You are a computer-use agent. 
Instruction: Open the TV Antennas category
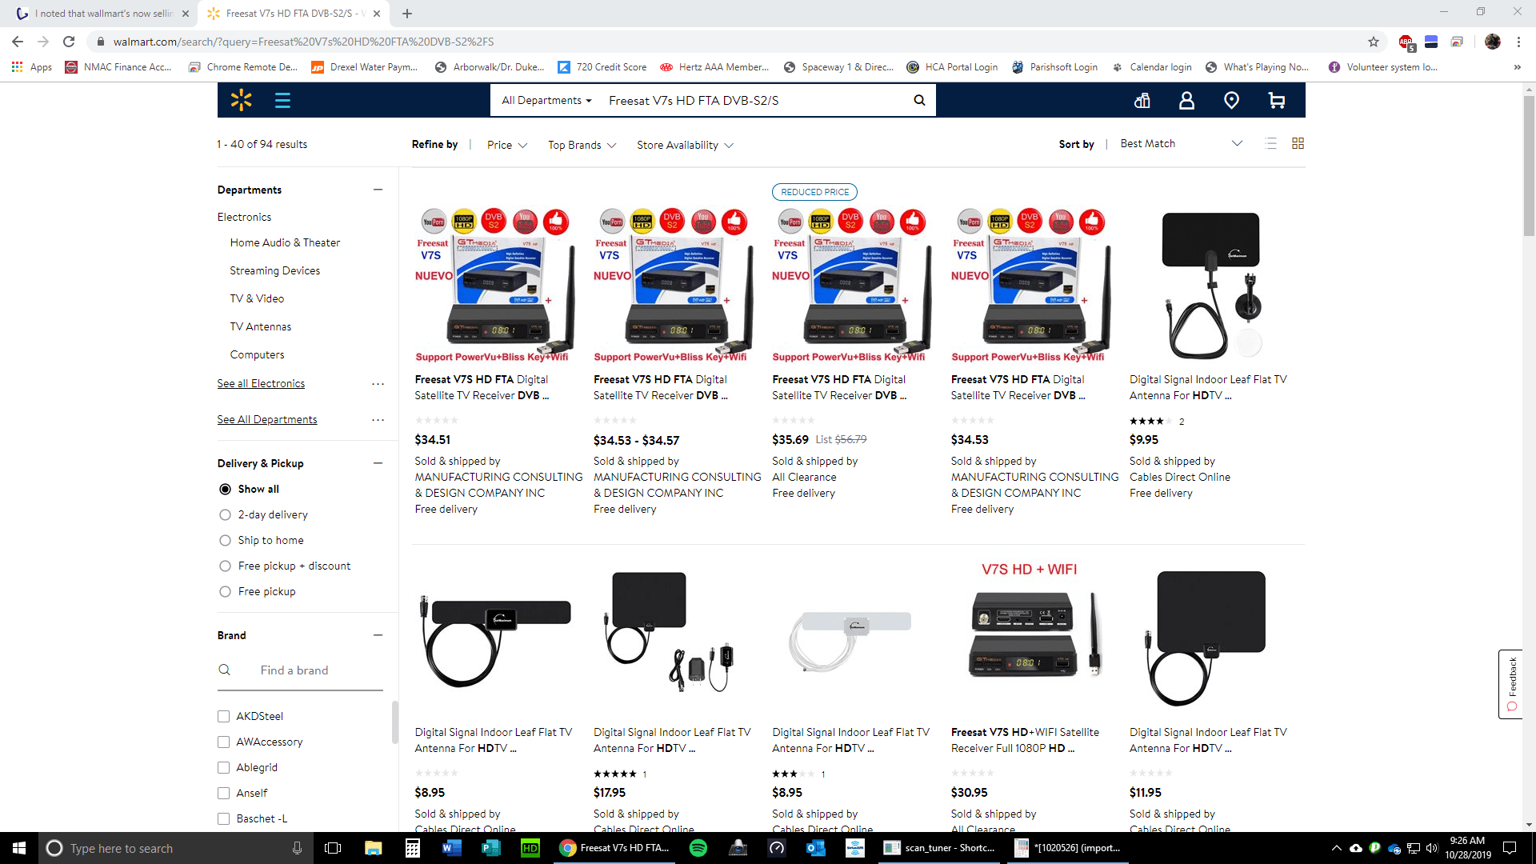coord(260,326)
